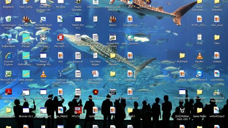Select the Rumble Fighter shortcut
Image resolution: width=228 pixels, height=128 pixels.
(147, 2)
